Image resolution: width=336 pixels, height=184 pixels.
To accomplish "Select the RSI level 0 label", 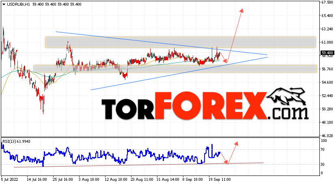I will click(x=322, y=173).
